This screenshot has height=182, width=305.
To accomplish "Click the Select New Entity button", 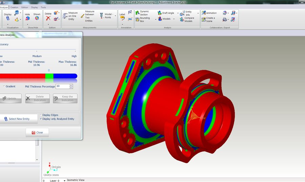I will (19, 119).
